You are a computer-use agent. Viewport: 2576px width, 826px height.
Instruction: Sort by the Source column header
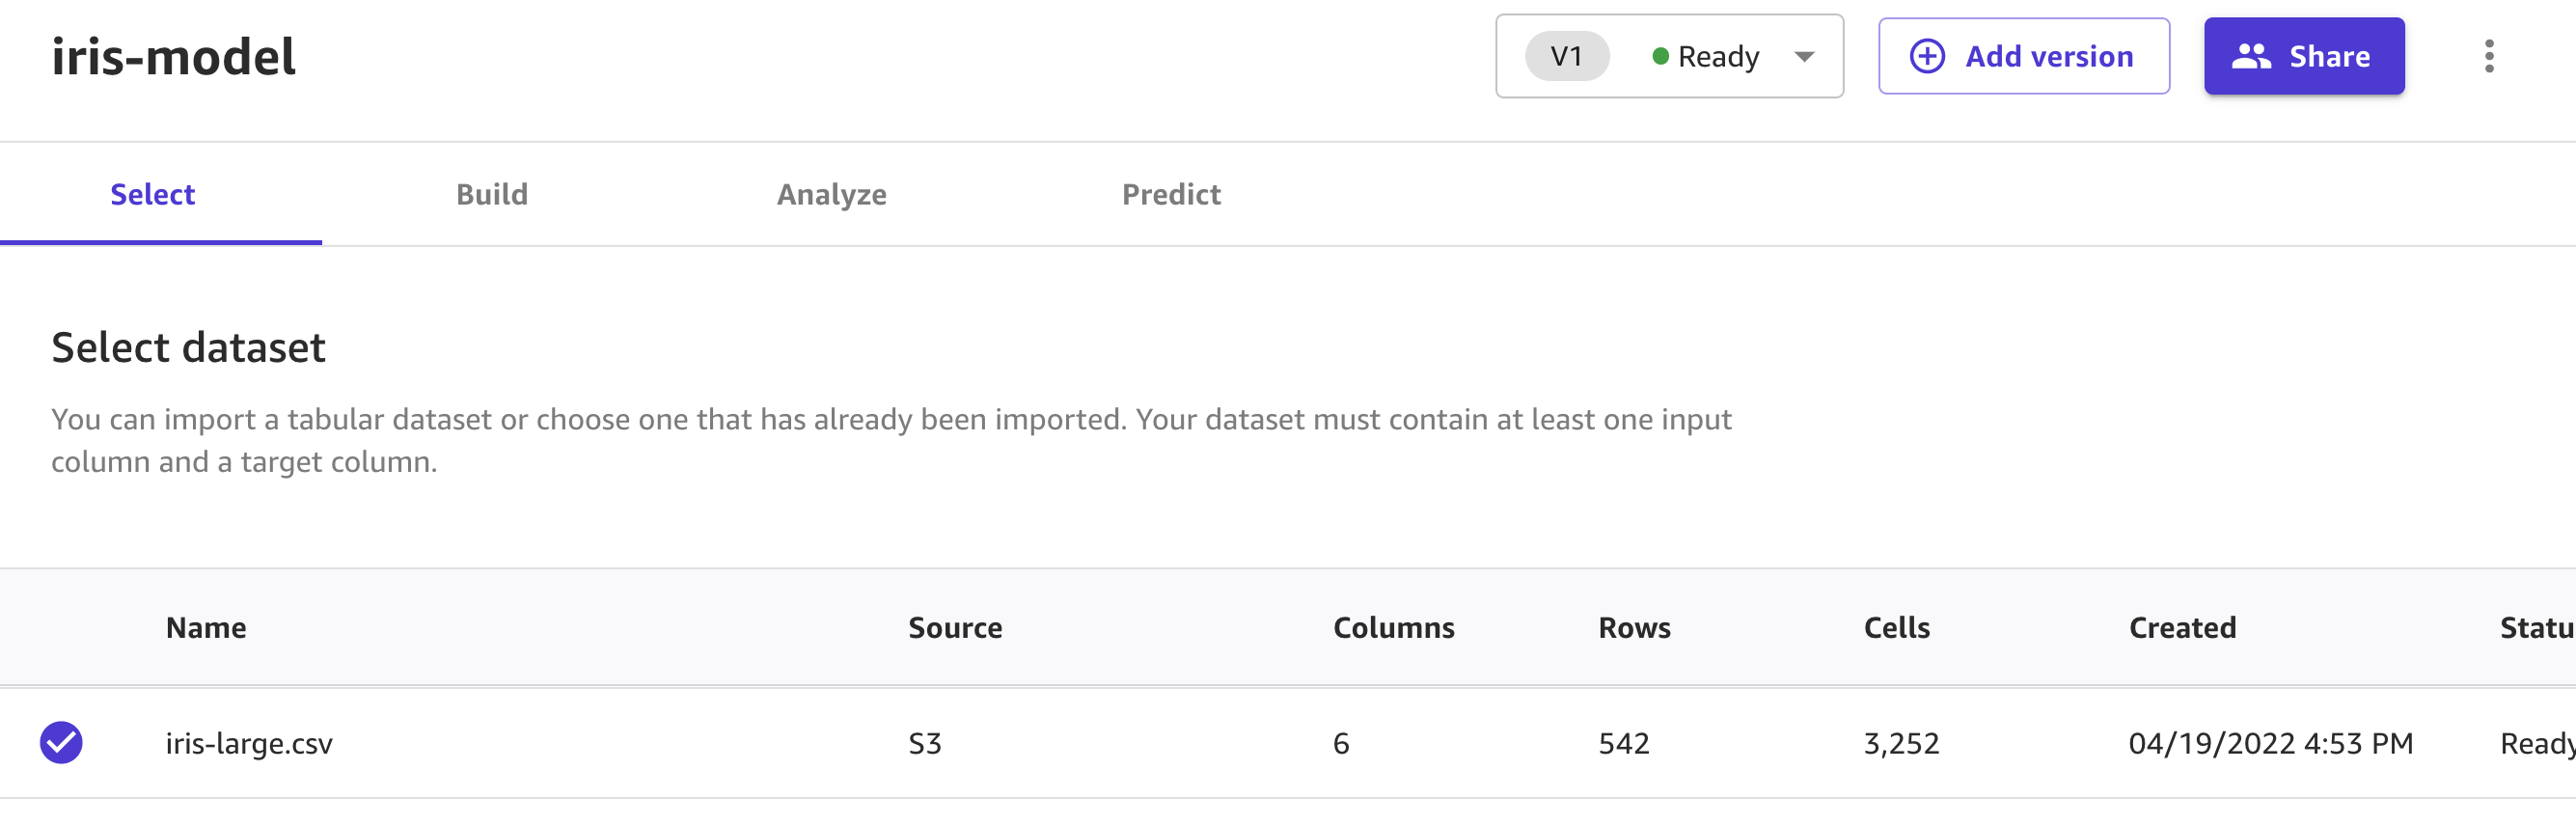(x=954, y=627)
